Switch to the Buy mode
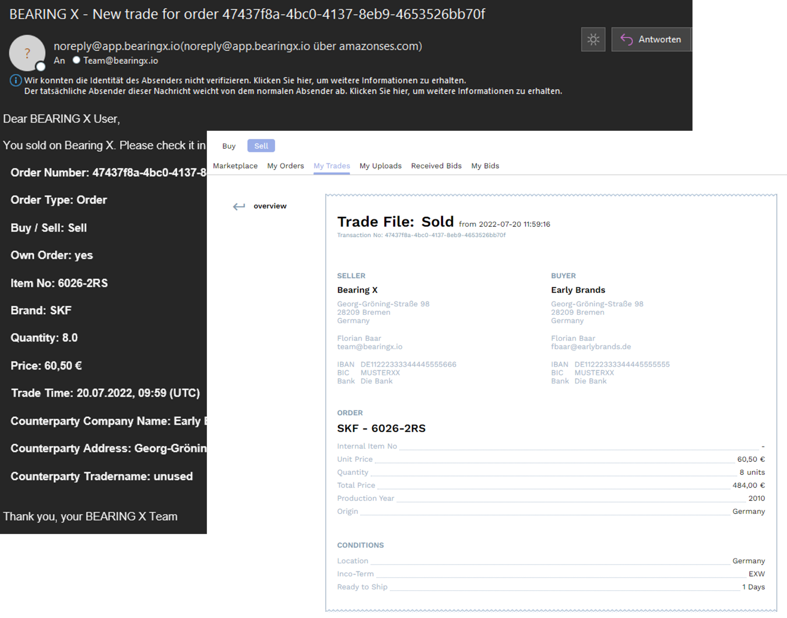Screen dimensions: 787x618 (229, 146)
